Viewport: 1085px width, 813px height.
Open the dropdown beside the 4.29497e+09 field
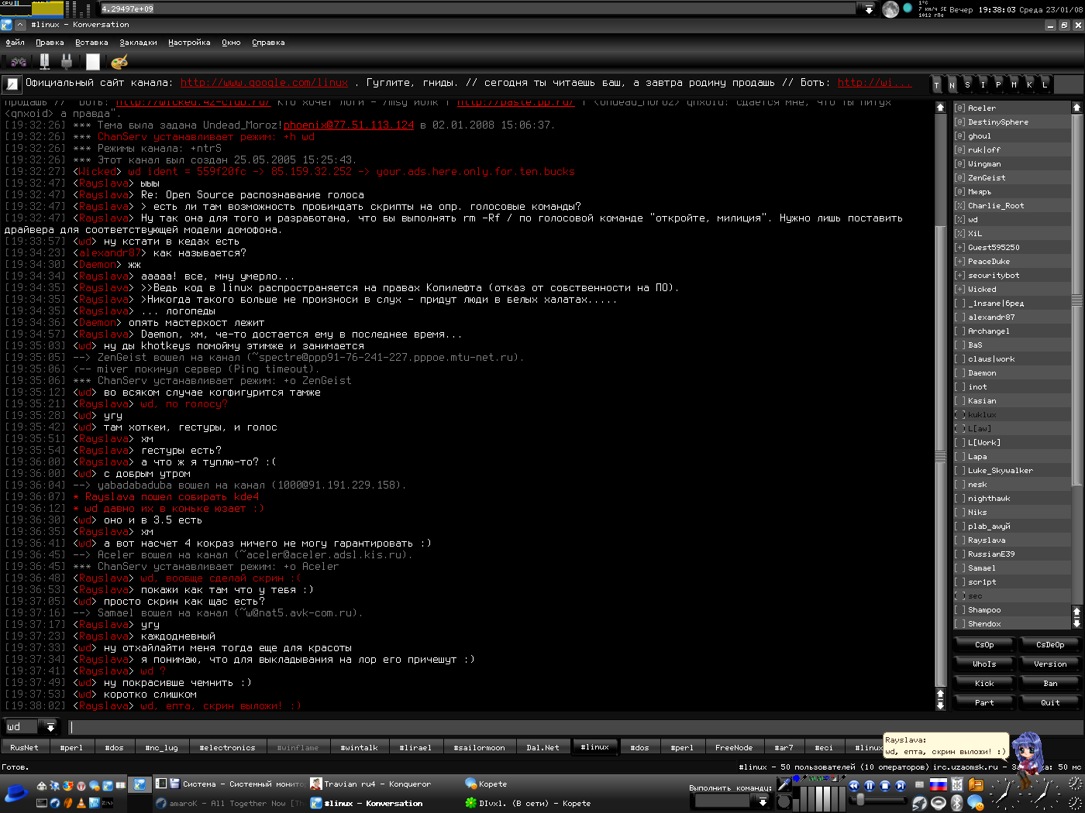pyautogui.click(x=869, y=9)
